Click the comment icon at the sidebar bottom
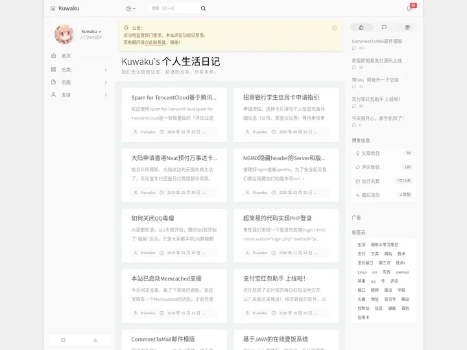 64,340
